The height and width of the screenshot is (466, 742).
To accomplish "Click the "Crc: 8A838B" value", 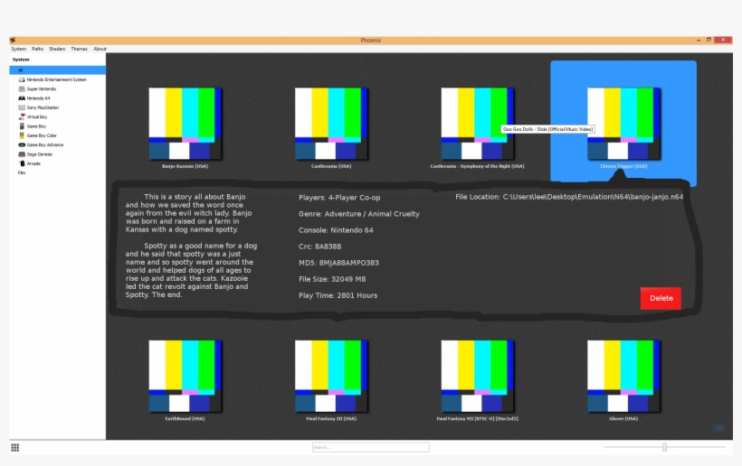I will (x=320, y=247).
